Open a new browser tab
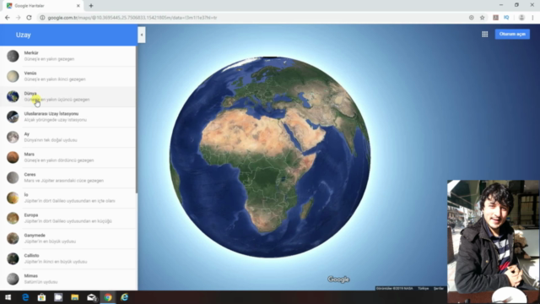540x304 pixels. pos(91,6)
